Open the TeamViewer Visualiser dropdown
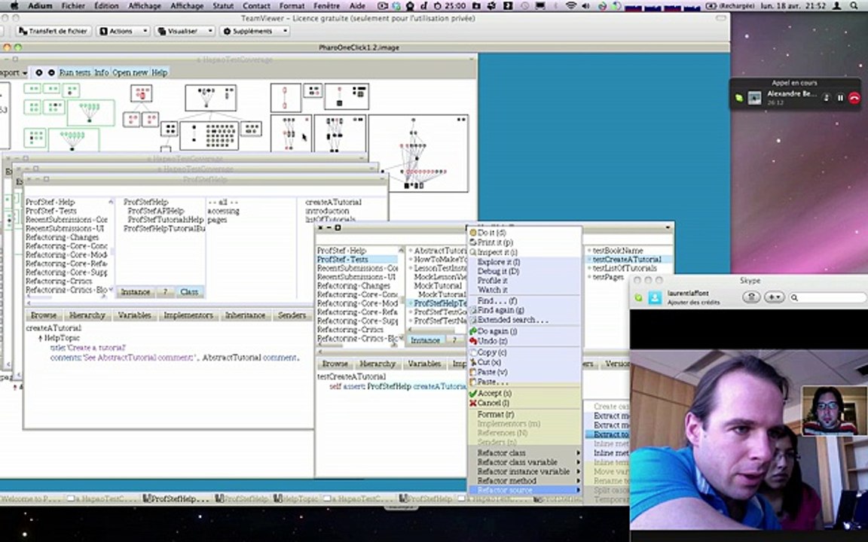The image size is (868, 542). coord(185,31)
